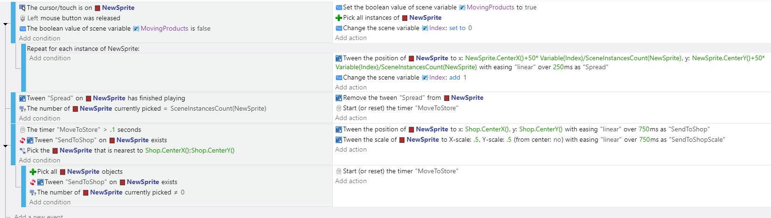Click the 'add' operator in the Index action

tap(455, 78)
